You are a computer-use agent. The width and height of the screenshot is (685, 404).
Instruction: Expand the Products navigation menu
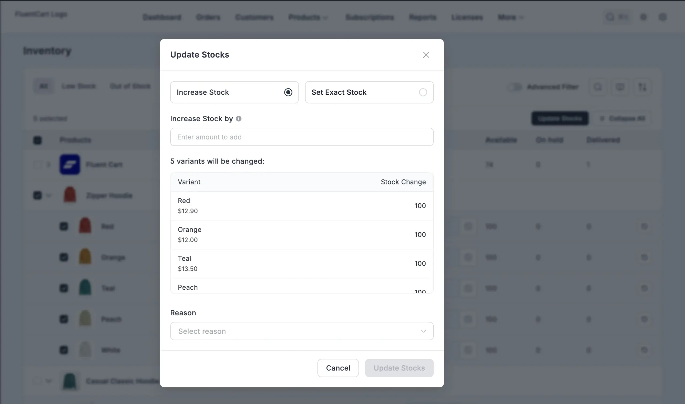308,17
